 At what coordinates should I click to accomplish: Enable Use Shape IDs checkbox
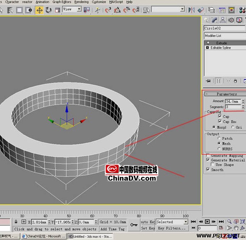click(212, 165)
